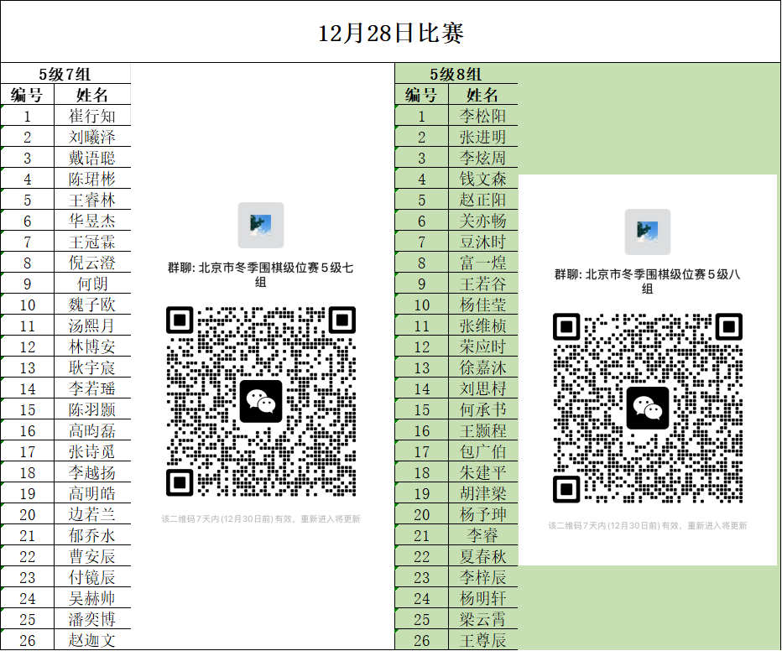This screenshot has width=782, height=651.
Task: Select the name cell 崔行知
Action: (92, 116)
